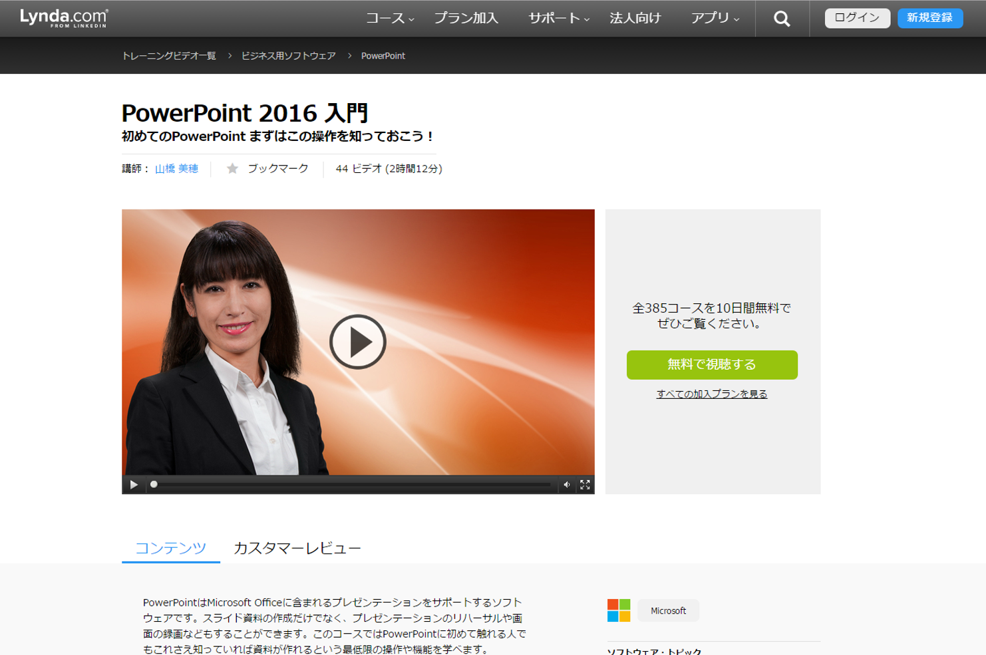Expand the コース dropdown menu
This screenshot has height=655, width=986.
390,19
